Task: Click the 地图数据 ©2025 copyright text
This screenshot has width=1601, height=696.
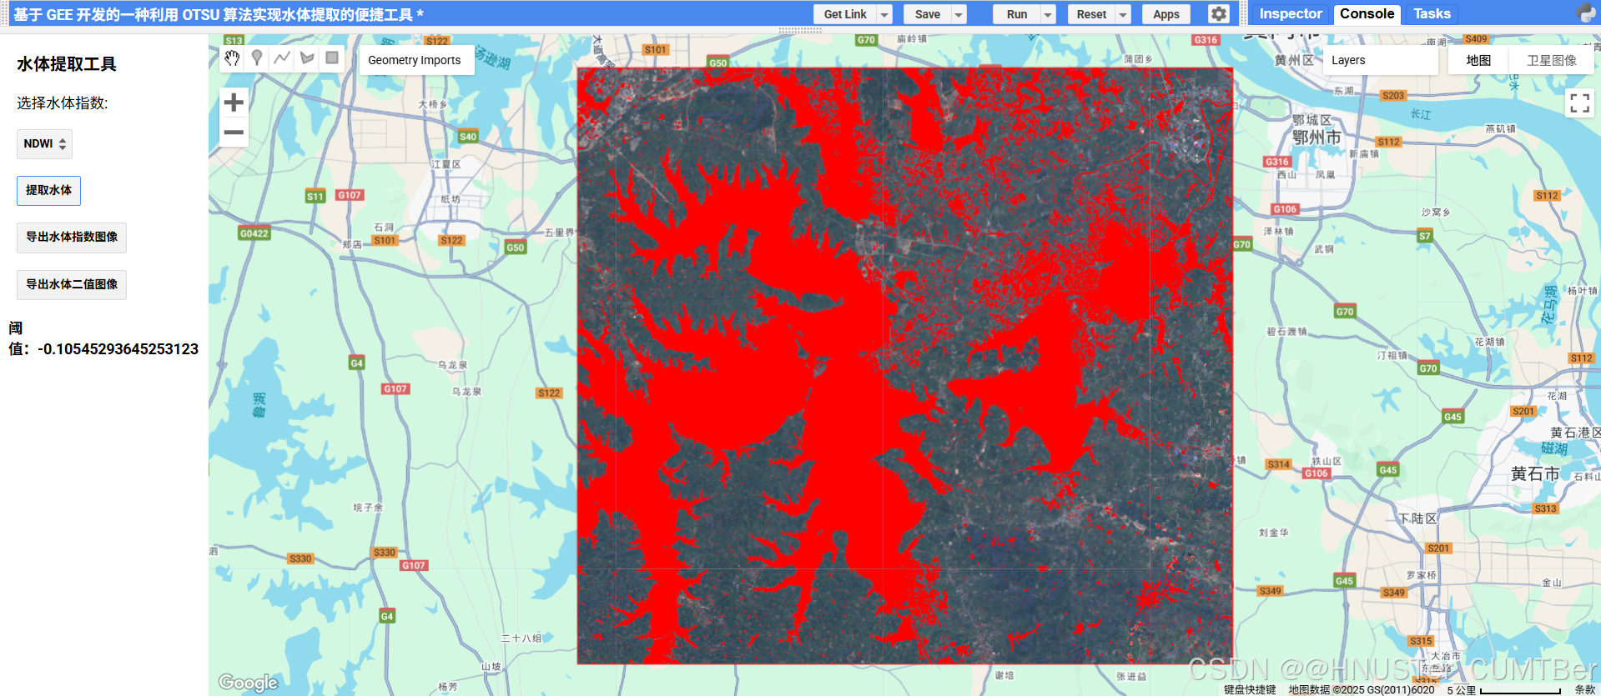Action: (1362, 689)
